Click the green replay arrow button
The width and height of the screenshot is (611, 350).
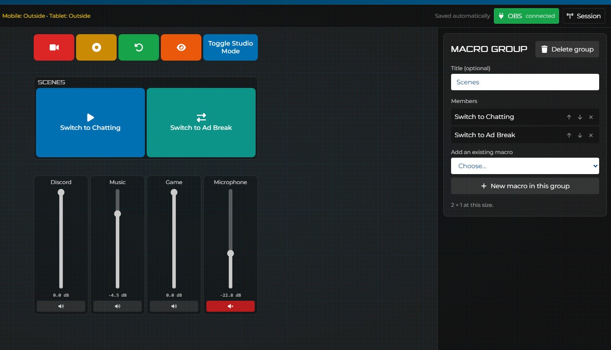[139, 47]
